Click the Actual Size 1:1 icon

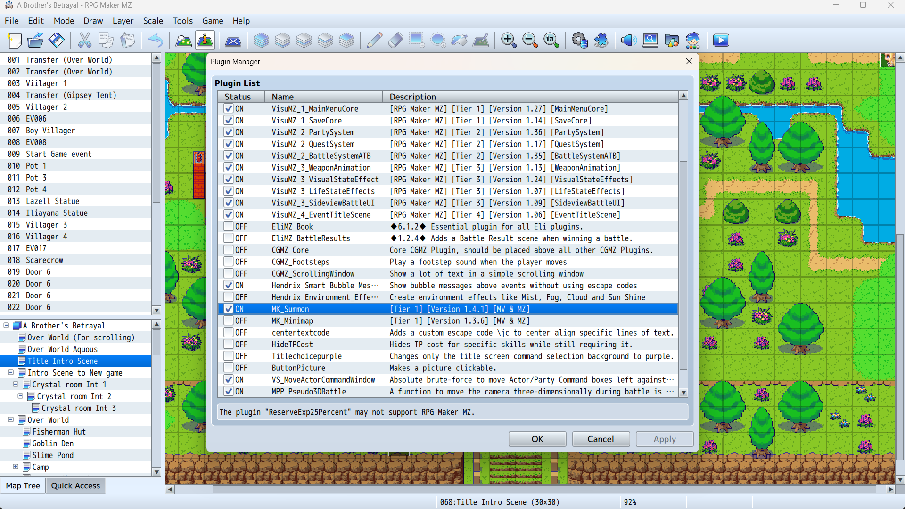tap(551, 41)
